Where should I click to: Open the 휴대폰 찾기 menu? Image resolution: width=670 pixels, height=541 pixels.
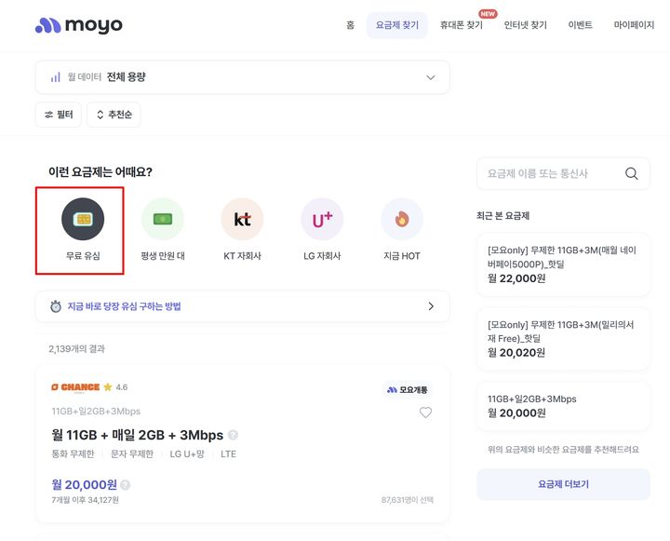(x=461, y=25)
